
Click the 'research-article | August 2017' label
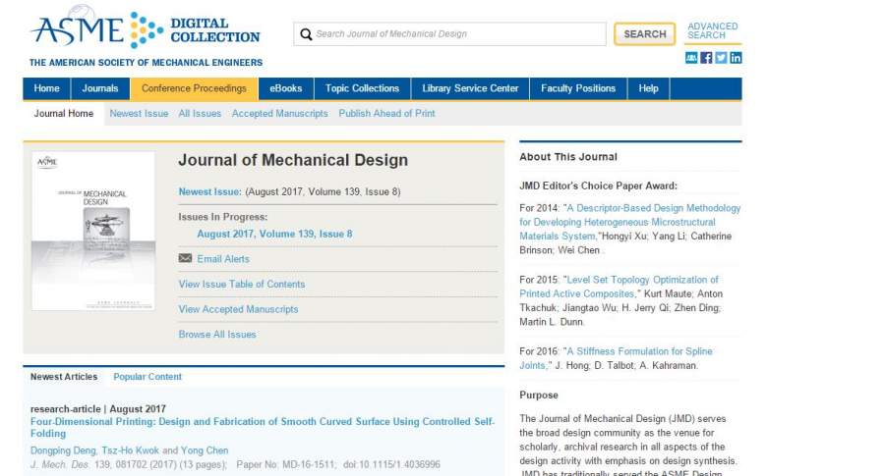[98, 409]
